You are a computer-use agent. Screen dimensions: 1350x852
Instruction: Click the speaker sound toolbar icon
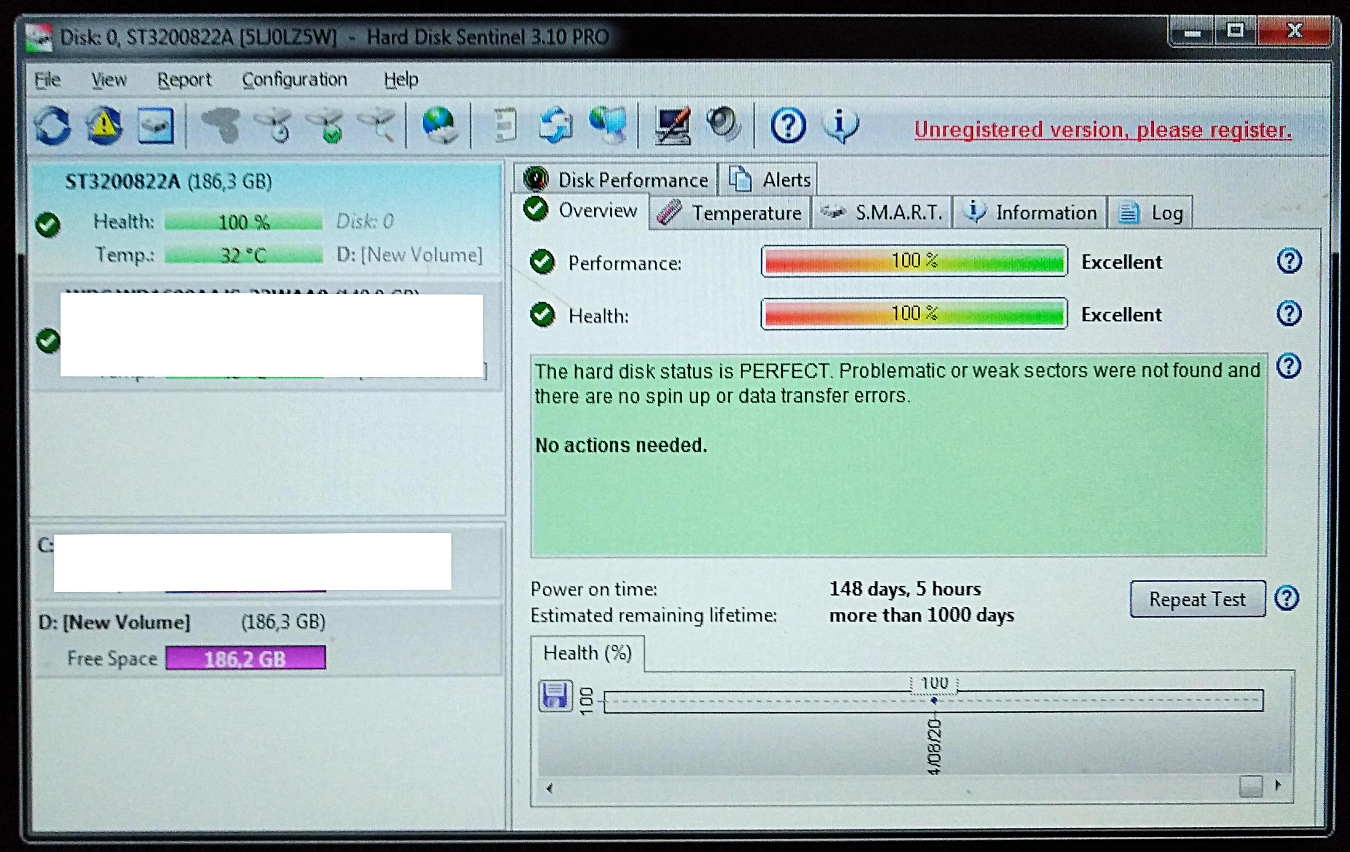[724, 124]
